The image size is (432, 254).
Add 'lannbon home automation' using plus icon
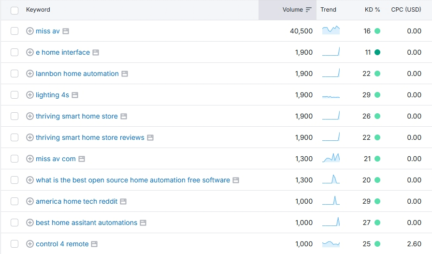tap(29, 74)
